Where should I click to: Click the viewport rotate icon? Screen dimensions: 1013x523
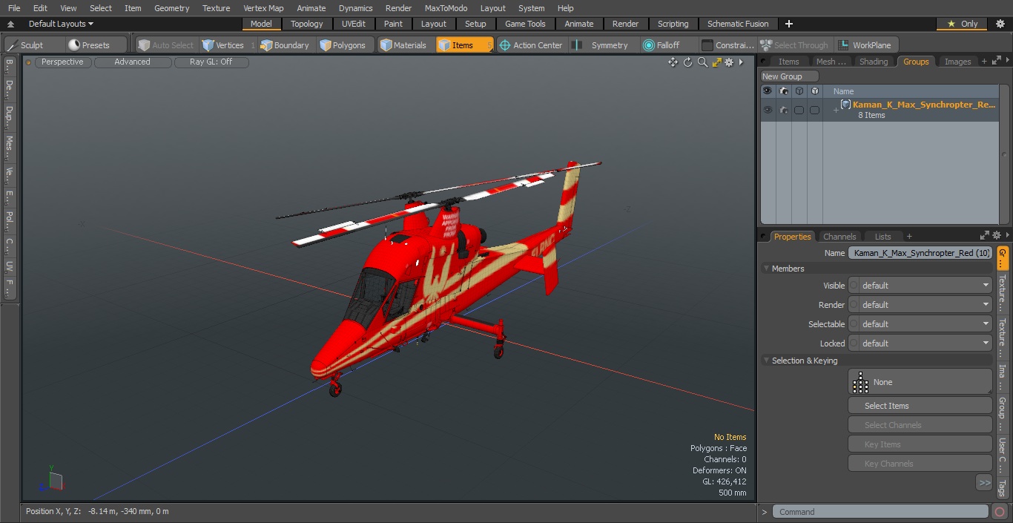coord(687,62)
